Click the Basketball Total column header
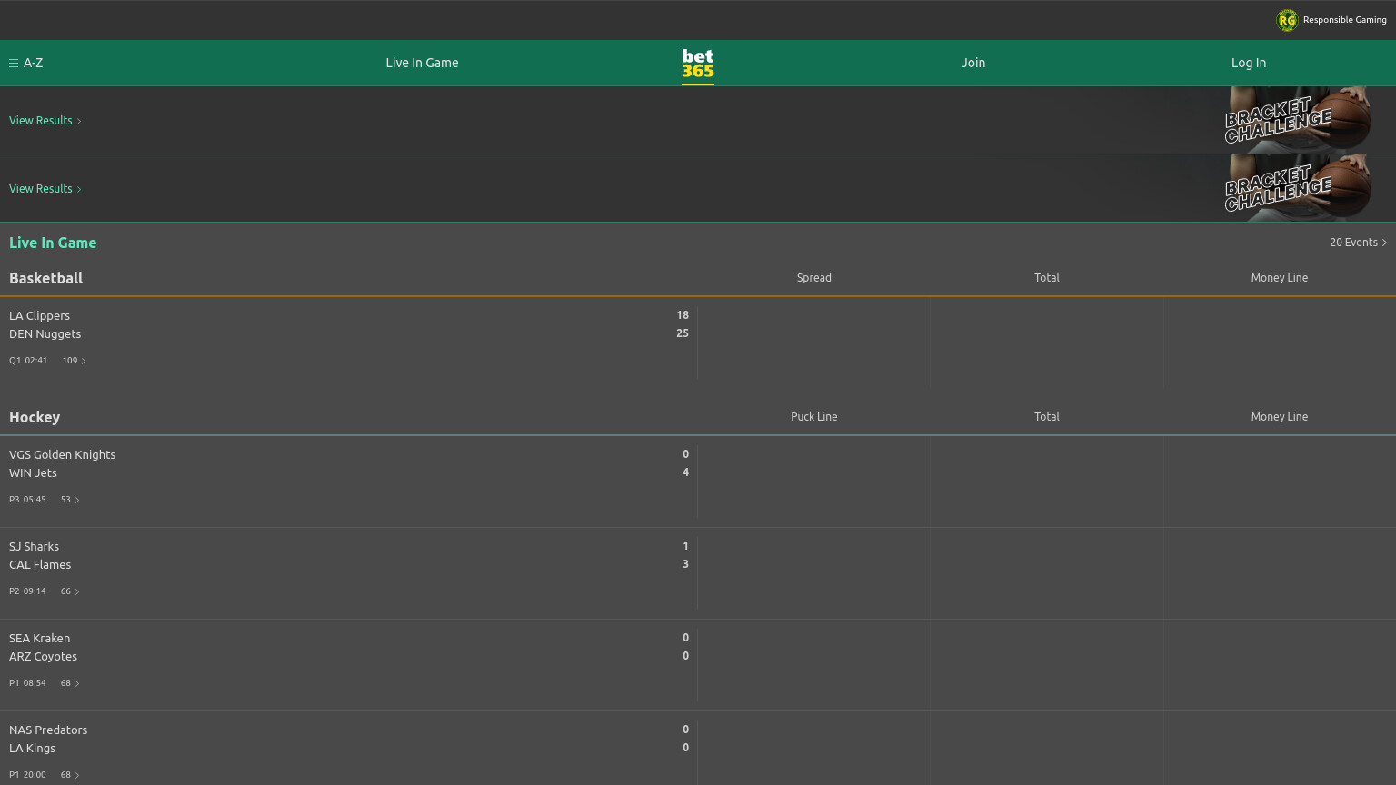The image size is (1396, 785). point(1047,278)
